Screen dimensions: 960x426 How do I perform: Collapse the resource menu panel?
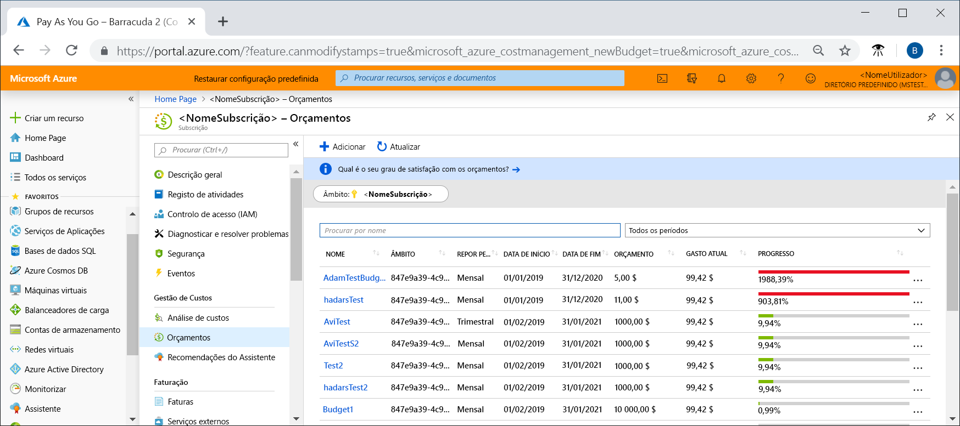295,144
